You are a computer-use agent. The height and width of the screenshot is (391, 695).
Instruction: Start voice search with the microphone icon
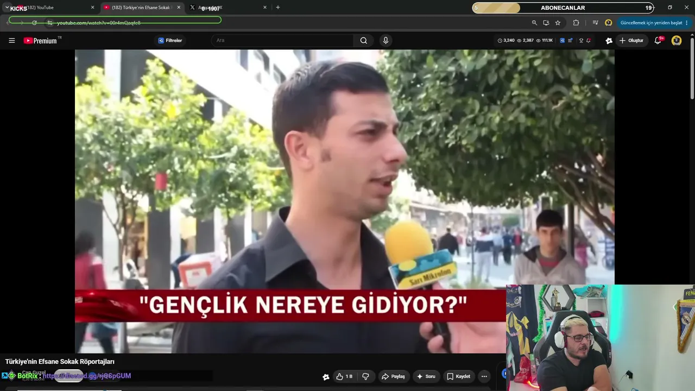click(x=386, y=41)
